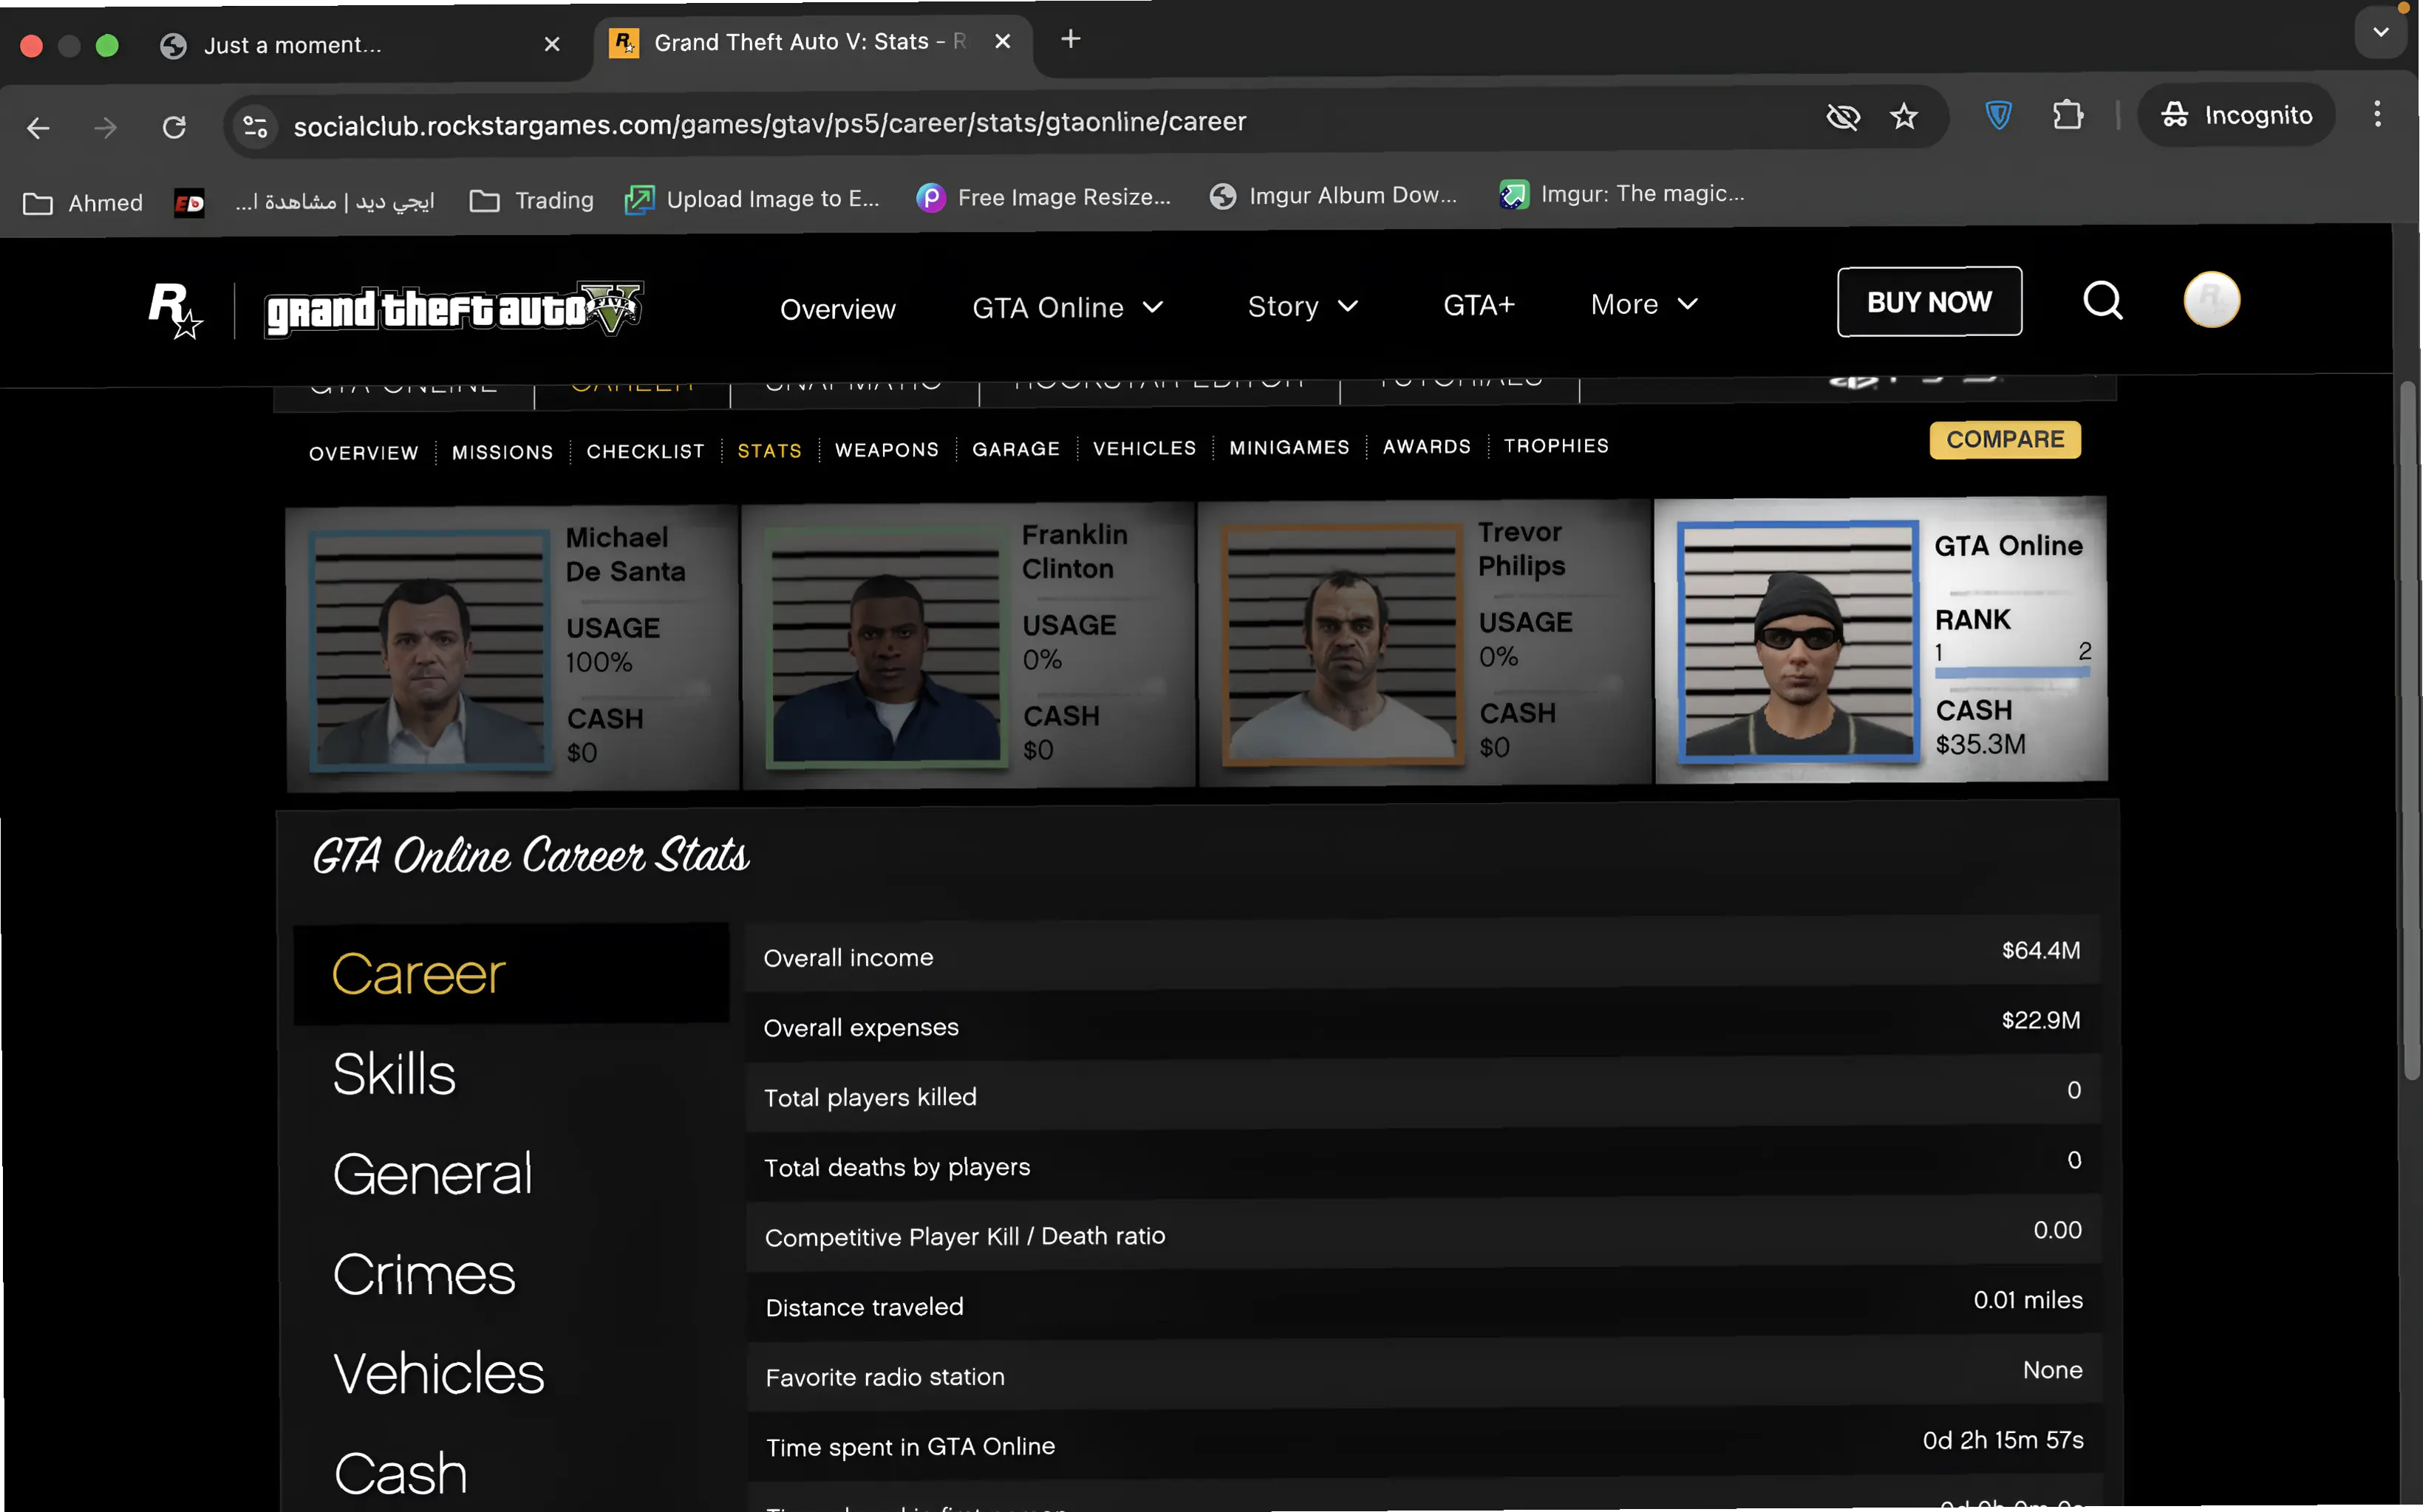Open the site information icon in address bar
This screenshot has height=1512, width=2423.
tap(255, 126)
